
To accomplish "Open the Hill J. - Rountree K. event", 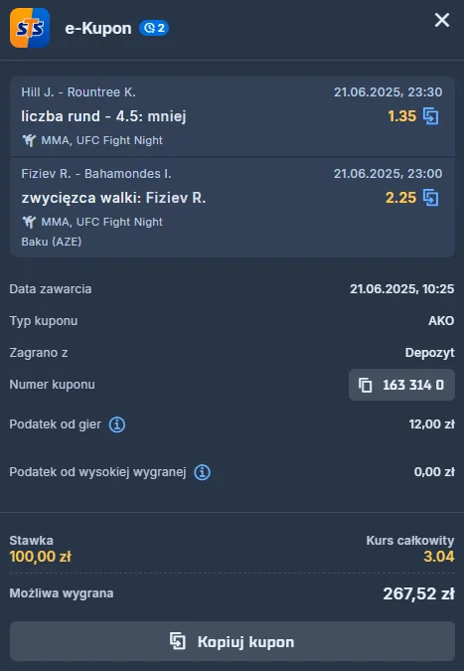I will click(x=78, y=92).
